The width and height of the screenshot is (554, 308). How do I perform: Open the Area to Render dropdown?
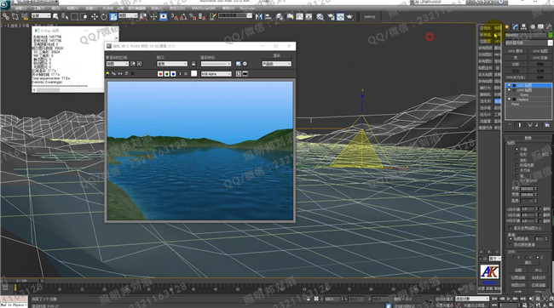[118, 64]
